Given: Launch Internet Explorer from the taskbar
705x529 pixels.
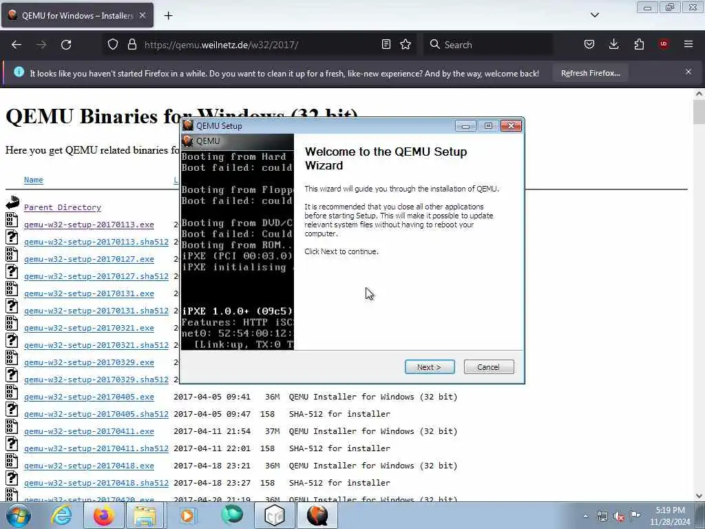Looking at the screenshot, I should [x=61, y=515].
